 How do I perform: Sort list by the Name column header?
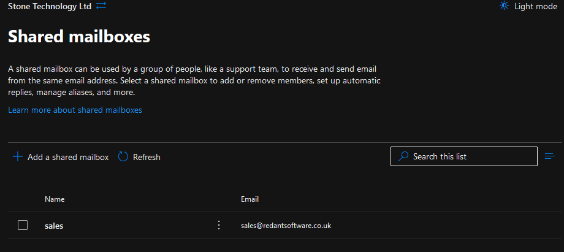pos(55,199)
